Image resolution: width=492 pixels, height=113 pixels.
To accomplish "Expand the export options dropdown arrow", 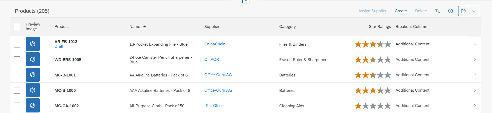I will [x=474, y=11].
